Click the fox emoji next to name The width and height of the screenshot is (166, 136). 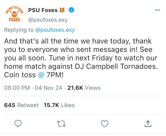coord(62,10)
